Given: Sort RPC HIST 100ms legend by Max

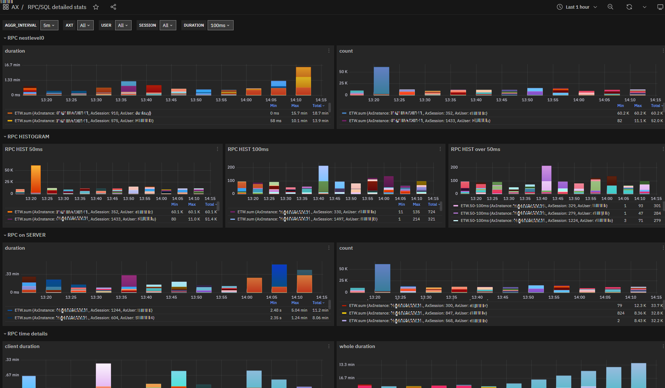Looking at the screenshot, I should click(x=416, y=204).
